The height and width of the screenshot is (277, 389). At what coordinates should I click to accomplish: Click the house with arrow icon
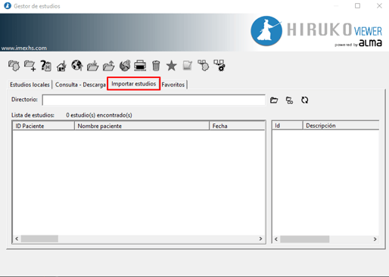[61, 66]
